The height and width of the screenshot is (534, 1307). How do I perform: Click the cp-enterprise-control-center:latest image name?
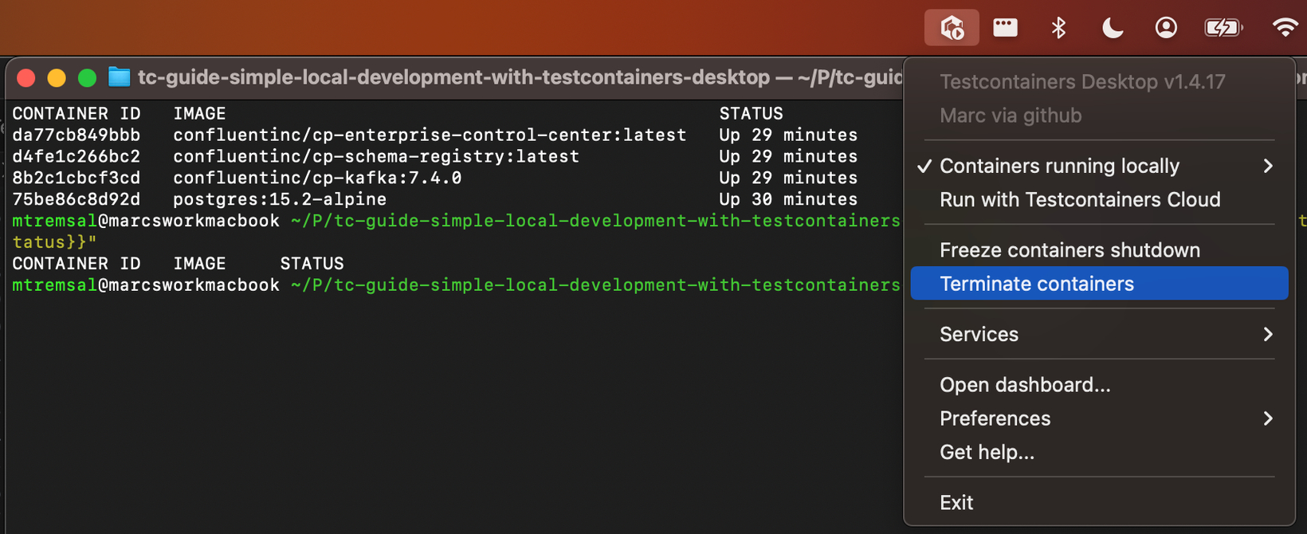click(x=430, y=135)
